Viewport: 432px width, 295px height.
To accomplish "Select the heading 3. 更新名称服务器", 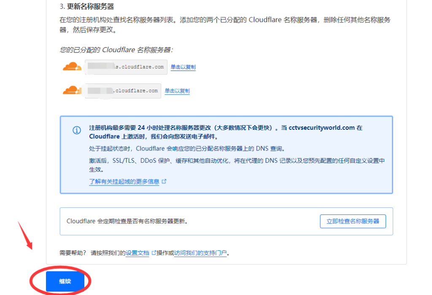I will [87, 6].
